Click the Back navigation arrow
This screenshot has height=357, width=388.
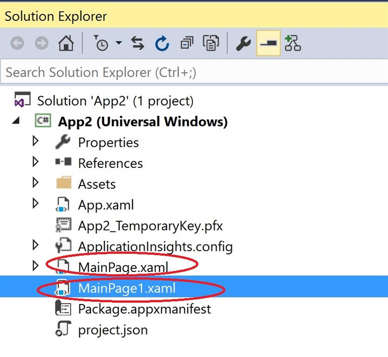17,43
